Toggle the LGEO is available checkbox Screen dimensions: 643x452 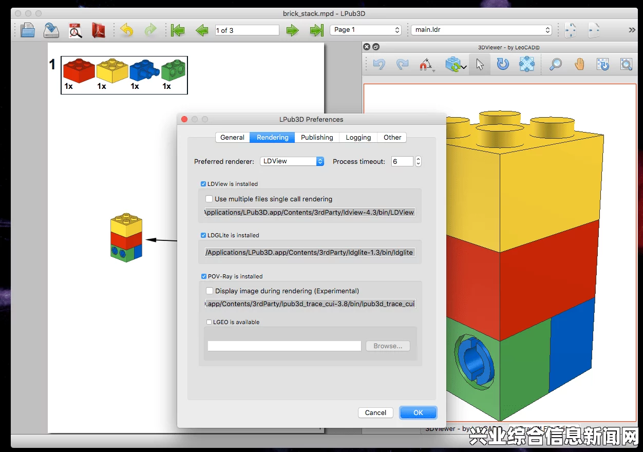(209, 322)
